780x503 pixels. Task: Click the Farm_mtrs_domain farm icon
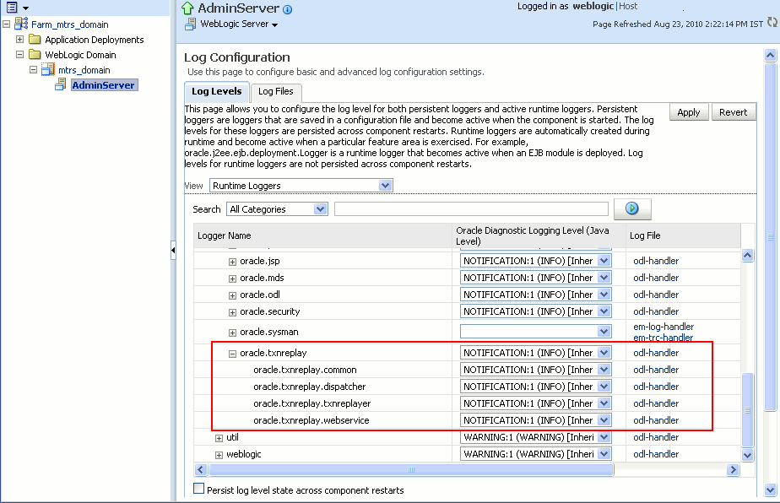(x=21, y=24)
